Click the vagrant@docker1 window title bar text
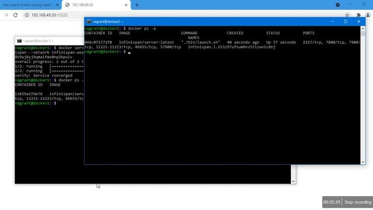The width and height of the screenshot is (373, 210). (x=38, y=41)
